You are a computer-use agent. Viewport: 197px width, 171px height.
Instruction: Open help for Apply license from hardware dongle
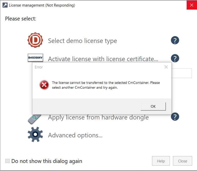tap(175, 117)
